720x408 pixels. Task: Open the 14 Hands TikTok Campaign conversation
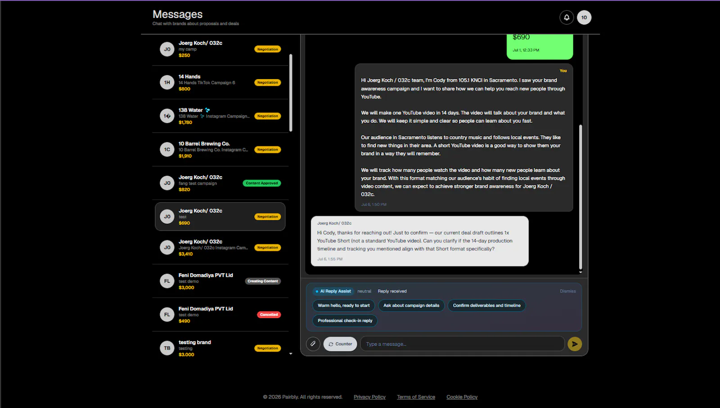click(x=220, y=83)
